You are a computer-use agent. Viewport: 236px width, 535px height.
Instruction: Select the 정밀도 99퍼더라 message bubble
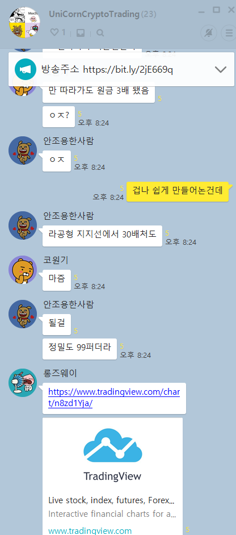pyautogui.click(x=79, y=349)
